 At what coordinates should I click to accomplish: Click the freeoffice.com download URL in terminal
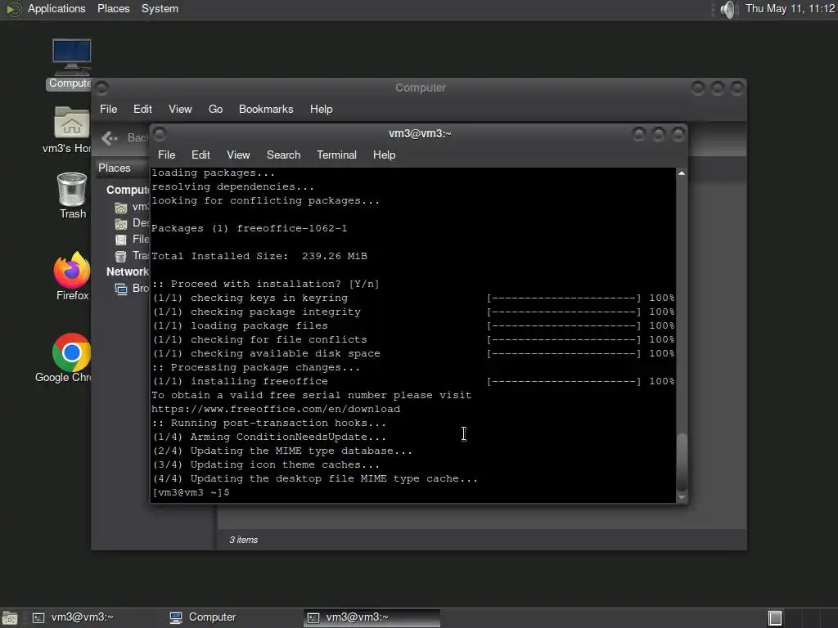click(x=276, y=409)
